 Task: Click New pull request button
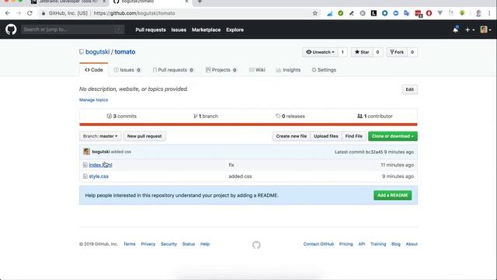point(144,136)
